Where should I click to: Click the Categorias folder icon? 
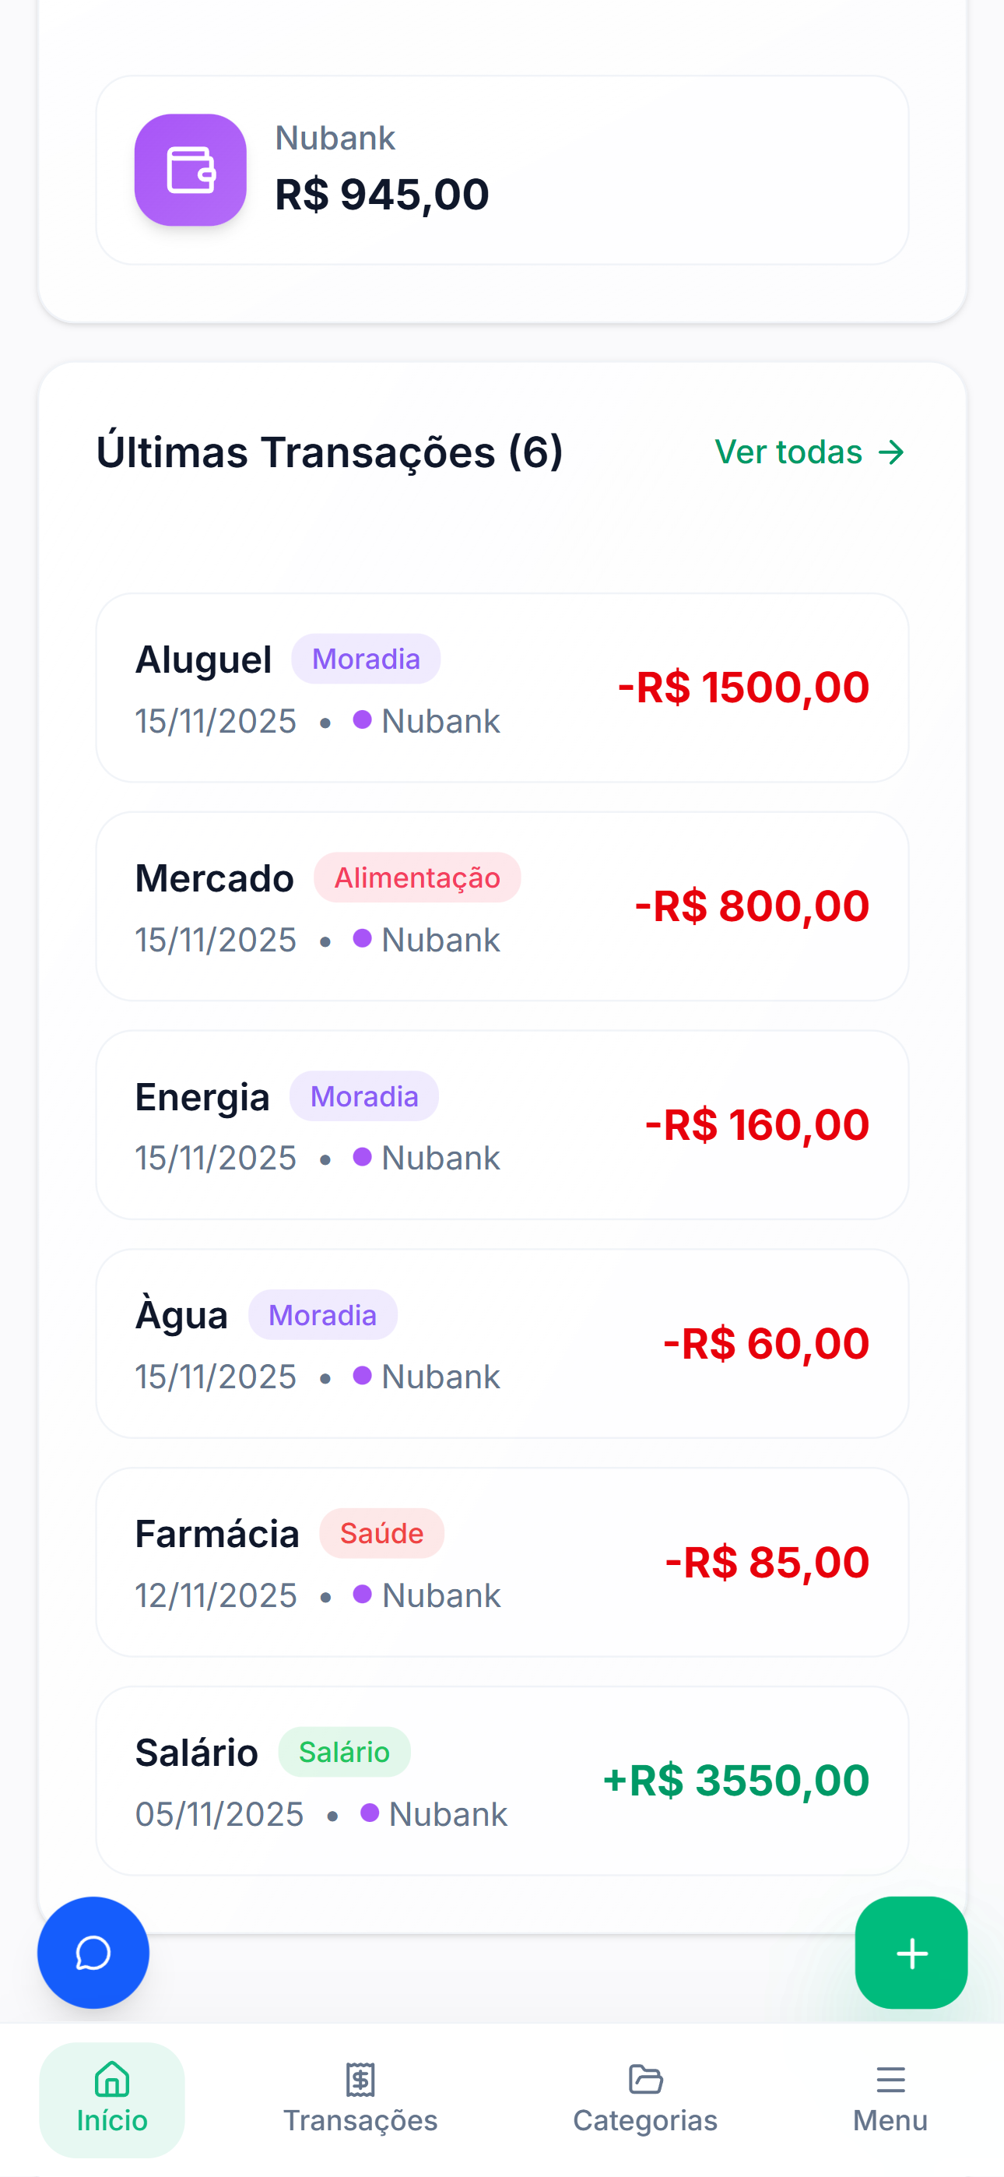645,2079
